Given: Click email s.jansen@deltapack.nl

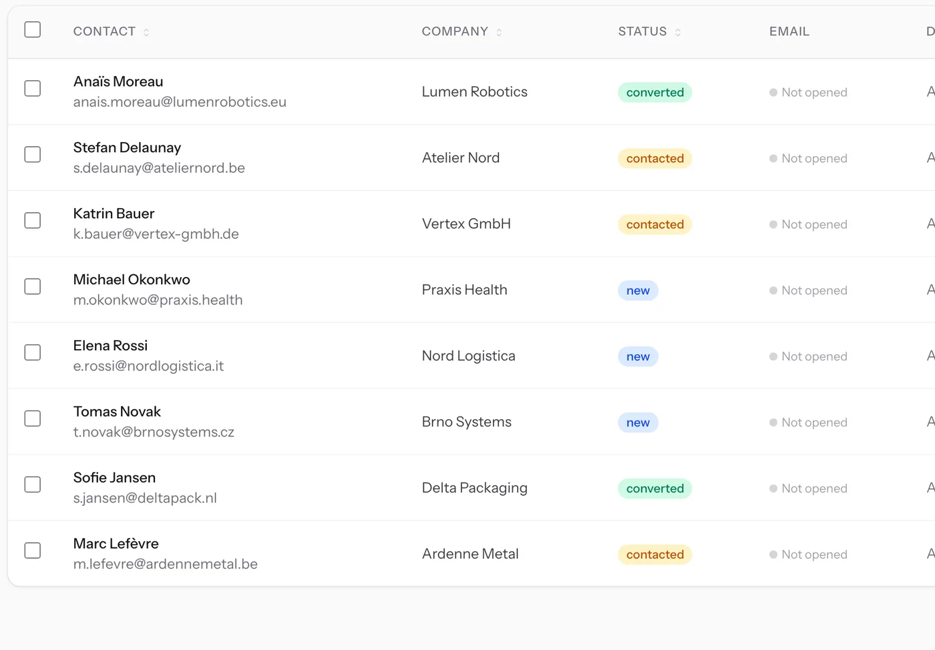Looking at the screenshot, I should [145, 498].
